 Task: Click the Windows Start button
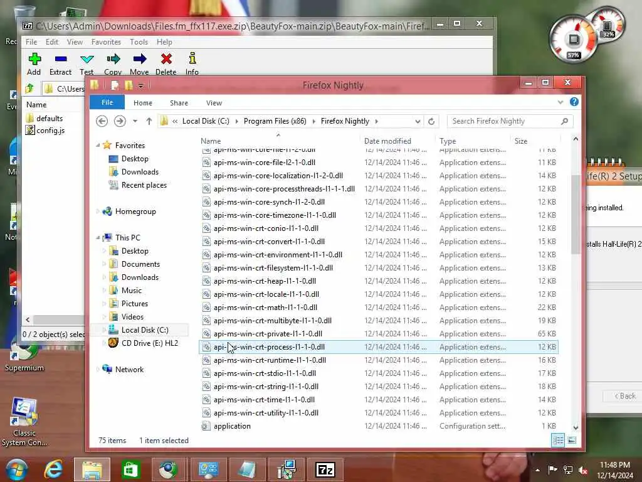tap(17, 469)
